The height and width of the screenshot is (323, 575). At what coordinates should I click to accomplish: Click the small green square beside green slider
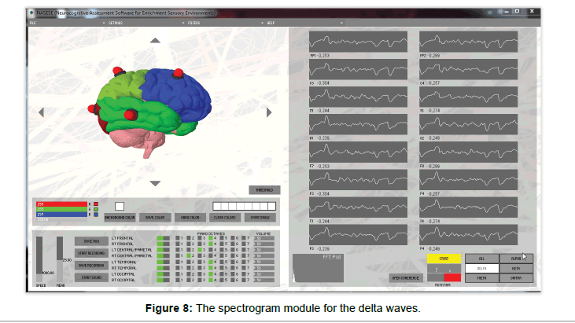(x=96, y=210)
